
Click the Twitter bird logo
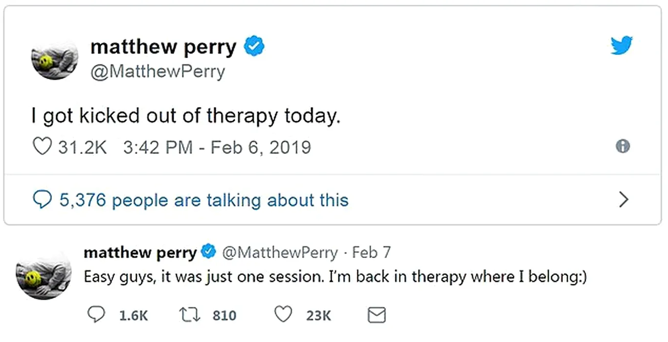click(x=622, y=45)
